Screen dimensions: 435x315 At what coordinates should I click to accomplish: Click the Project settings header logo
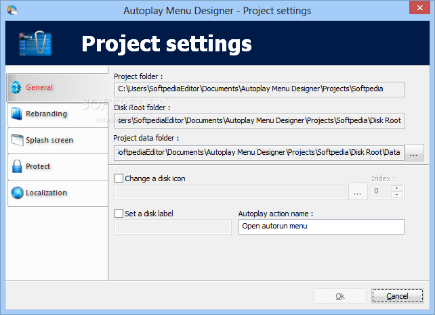pos(35,43)
